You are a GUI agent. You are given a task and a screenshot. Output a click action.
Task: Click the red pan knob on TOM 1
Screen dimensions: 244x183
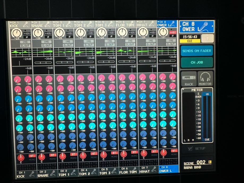62,156
